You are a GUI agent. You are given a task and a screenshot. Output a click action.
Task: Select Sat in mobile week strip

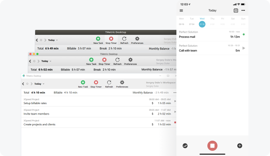tap(233, 21)
